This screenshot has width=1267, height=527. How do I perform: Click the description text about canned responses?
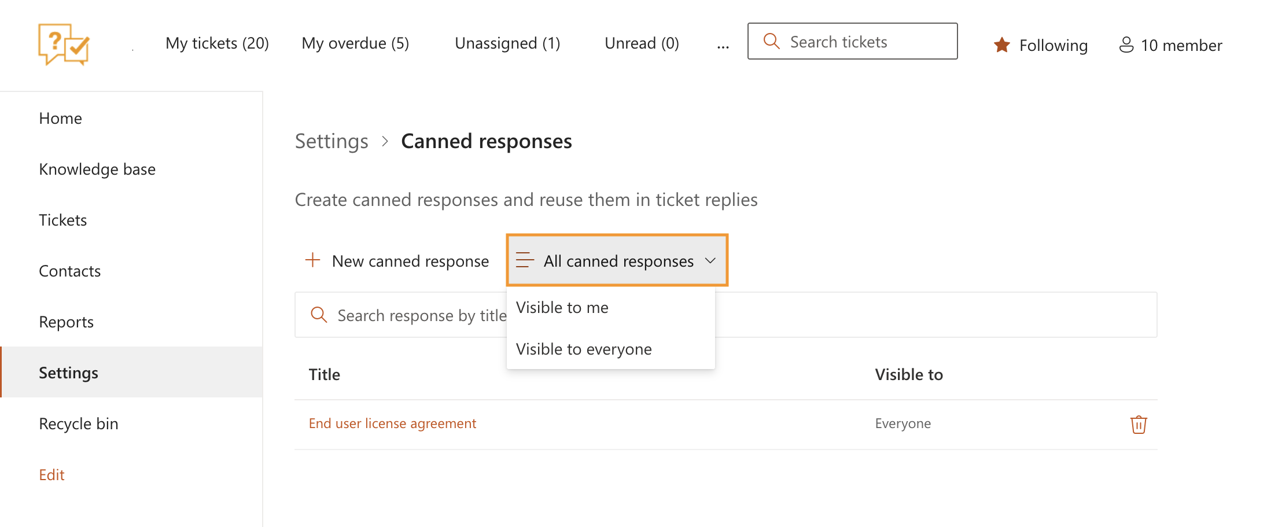pos(526,200)
